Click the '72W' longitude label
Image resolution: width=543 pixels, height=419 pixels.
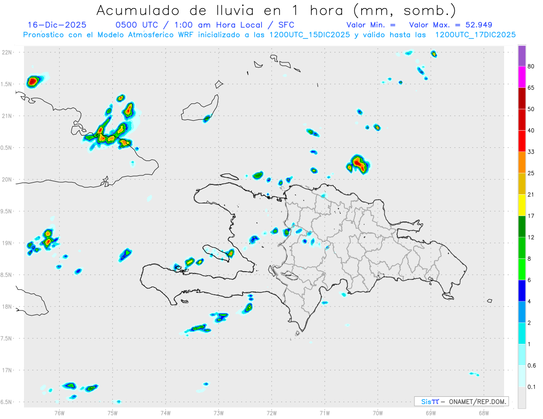tap(271, 413)
